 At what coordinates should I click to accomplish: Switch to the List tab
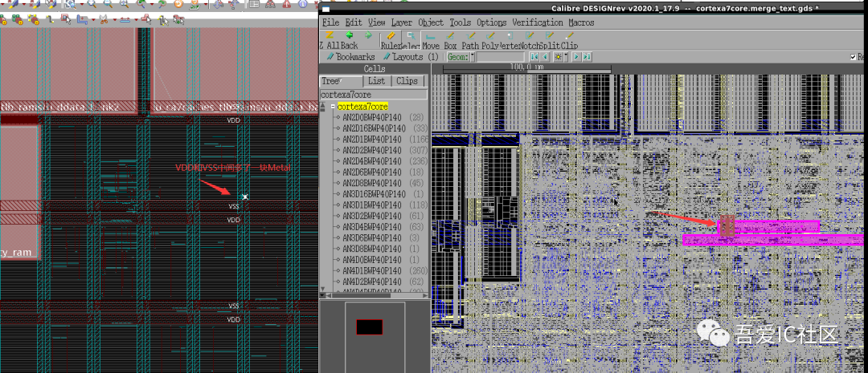coord(377,81)
